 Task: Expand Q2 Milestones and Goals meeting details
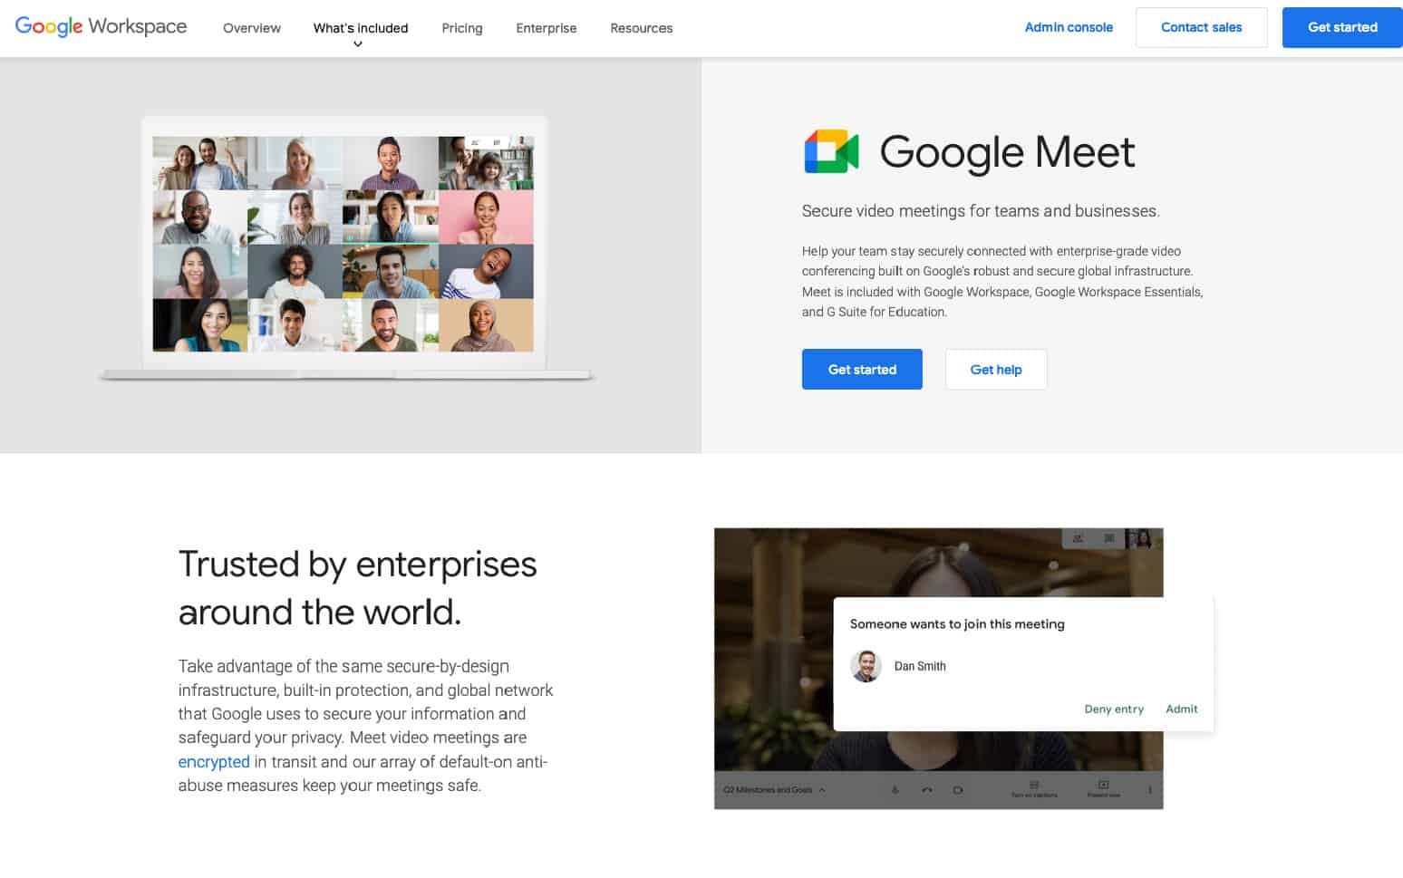click(822, 790)
